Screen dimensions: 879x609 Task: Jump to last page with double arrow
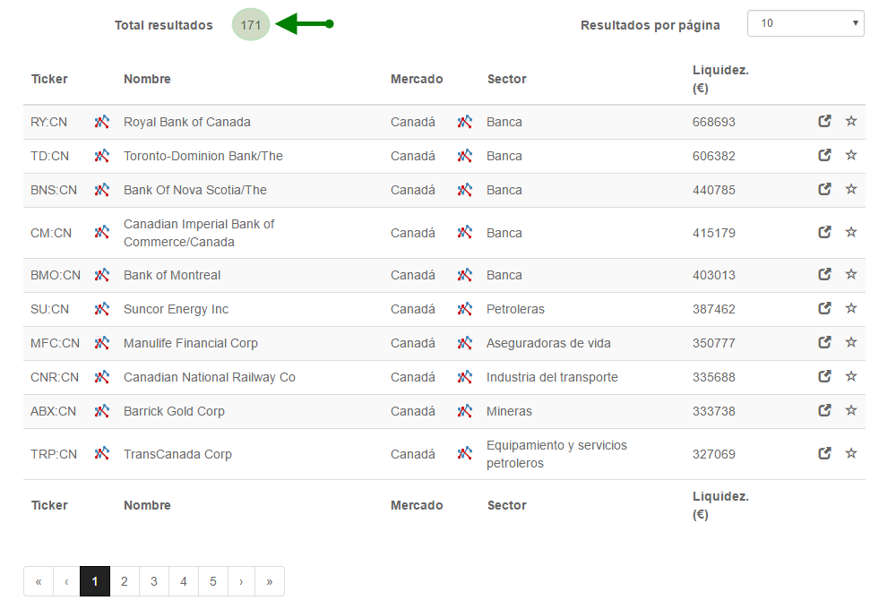pos(270,581)
